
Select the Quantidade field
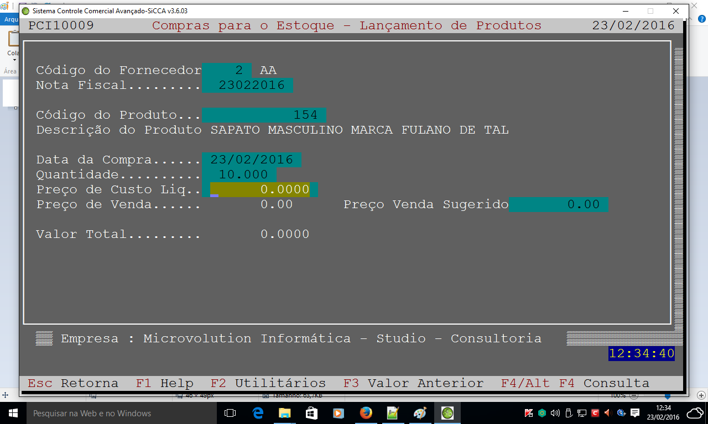coord(239,174)
